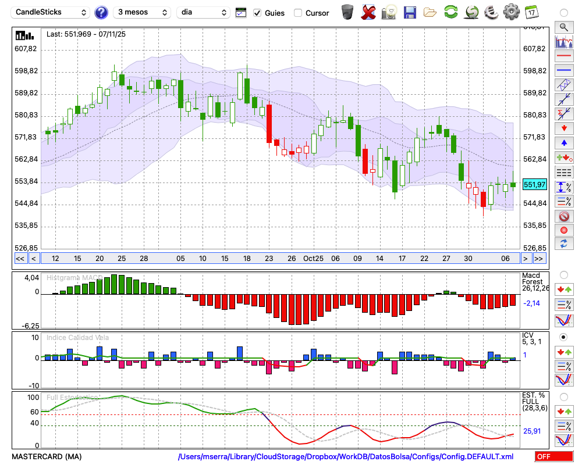Click lines percent icon in MACD panel
The height and width of the screenshot is (465, 582).
click(564, 305)
